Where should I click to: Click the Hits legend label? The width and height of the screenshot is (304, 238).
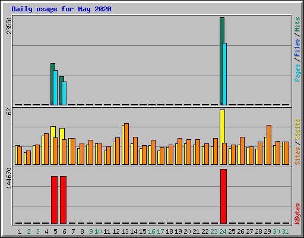tap(297, 24)
